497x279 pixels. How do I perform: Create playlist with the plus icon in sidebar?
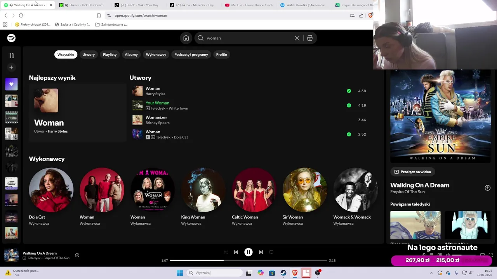point(11,67)
